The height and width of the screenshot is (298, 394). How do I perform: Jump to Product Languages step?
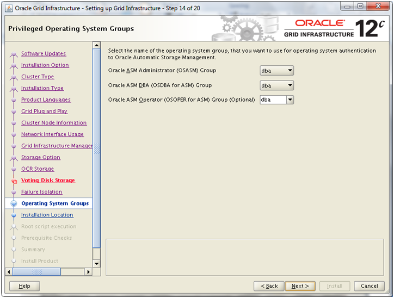tap(46, 100)
